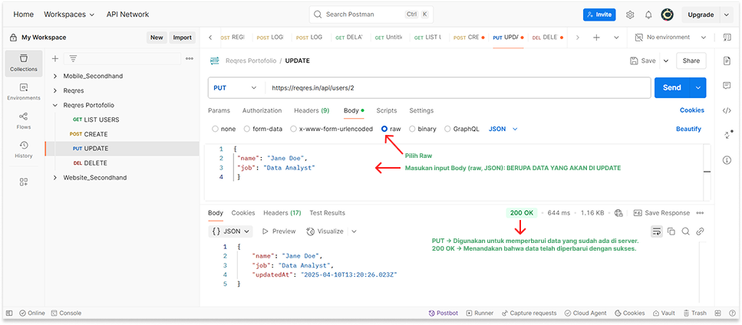Expand the Mobile_Secondhand collection
This screenshot has width=742, height=325.
click(55, 77)
